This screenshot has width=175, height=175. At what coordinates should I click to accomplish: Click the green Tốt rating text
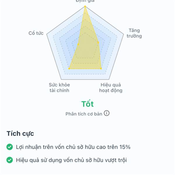coord(87,104)
